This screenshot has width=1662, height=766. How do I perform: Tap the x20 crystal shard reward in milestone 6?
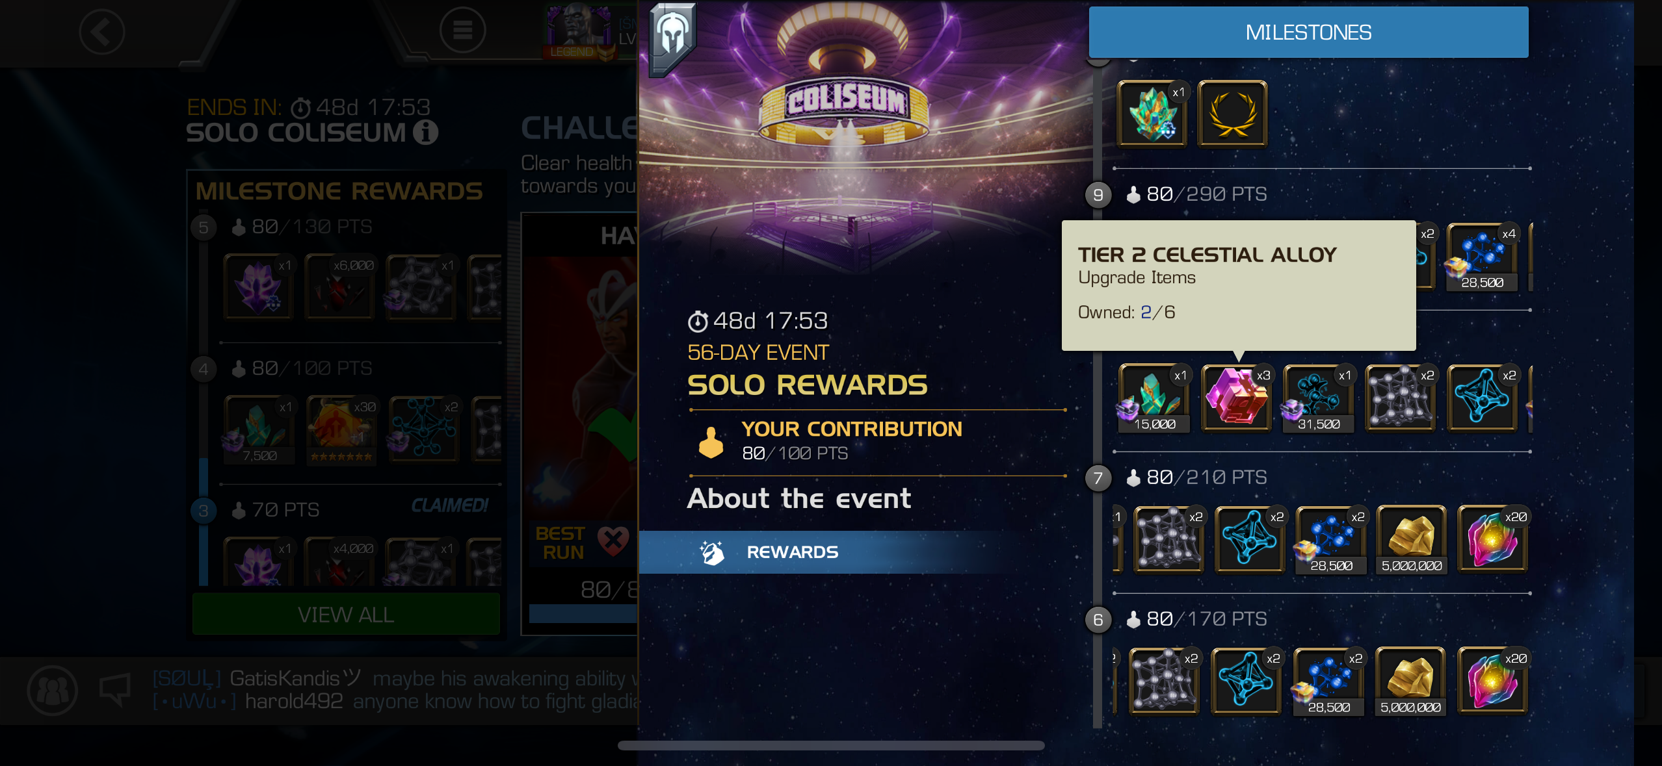[x=1492, y=681]
